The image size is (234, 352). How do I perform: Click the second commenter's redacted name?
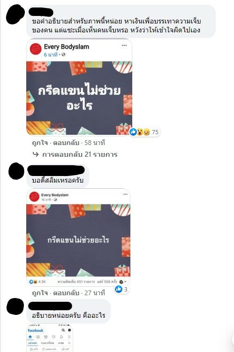pyautogui.click(x=56, y=170)
